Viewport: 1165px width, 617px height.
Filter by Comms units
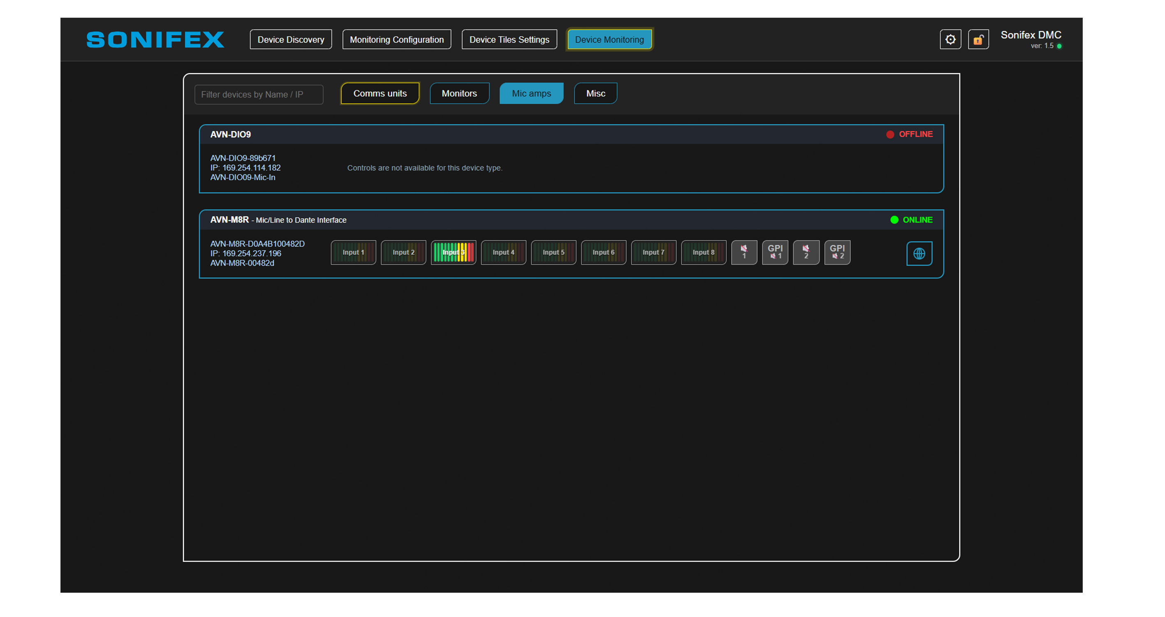(x=380, y=93)
